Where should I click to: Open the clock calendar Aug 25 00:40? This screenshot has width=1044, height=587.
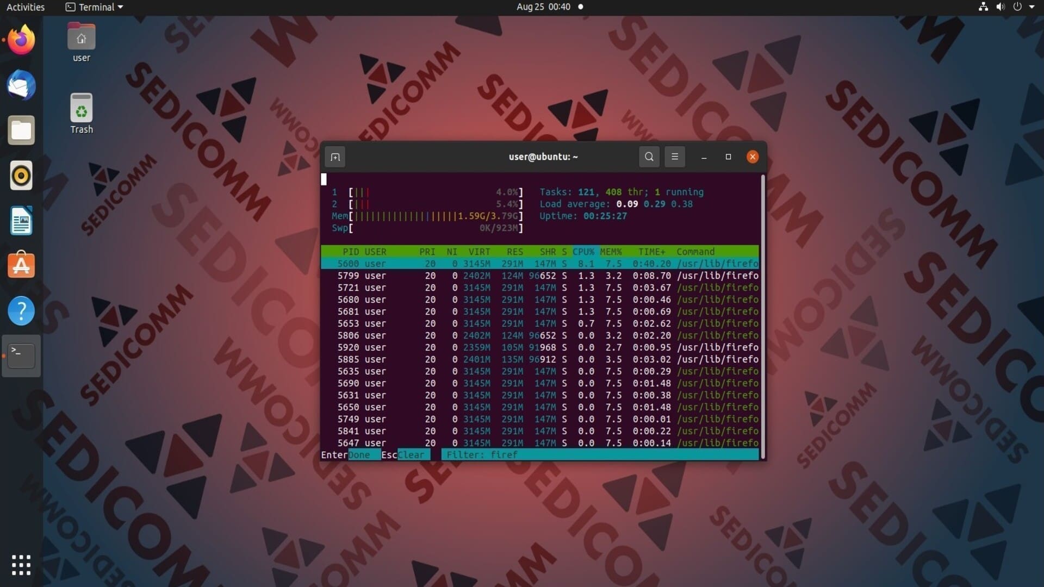pyautogui.click(x=543, y=7)
